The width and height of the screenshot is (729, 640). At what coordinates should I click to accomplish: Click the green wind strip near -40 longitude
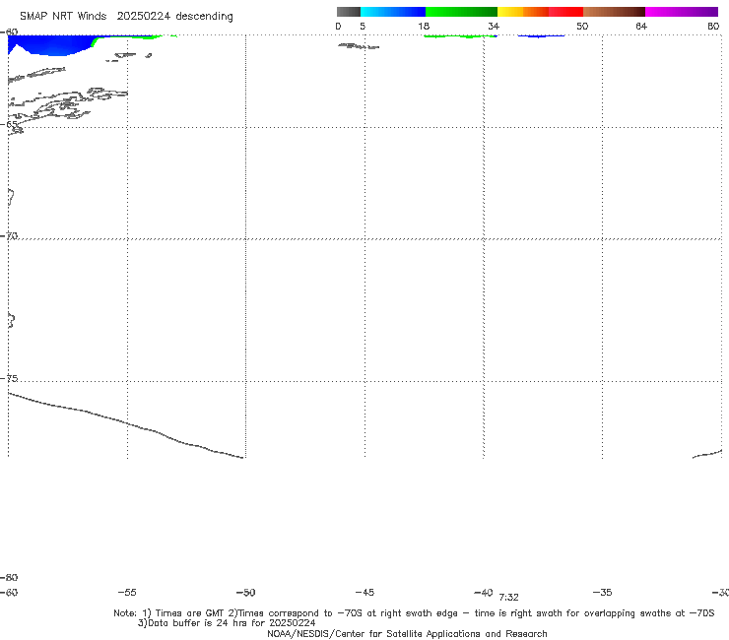[458, 35]
